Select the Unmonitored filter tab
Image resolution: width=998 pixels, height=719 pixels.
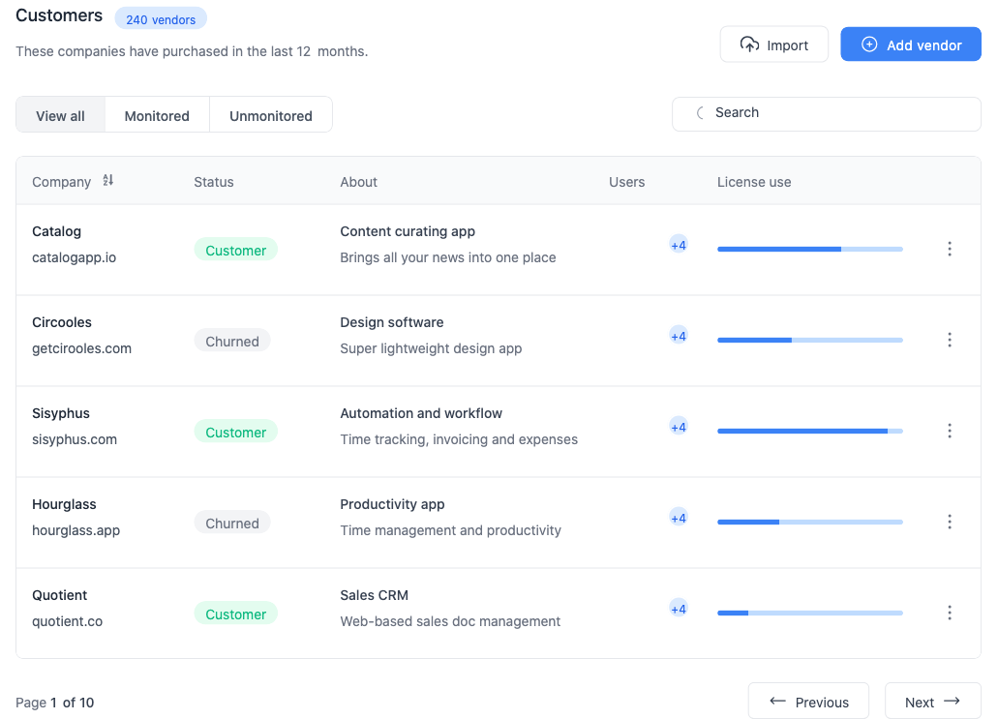[x=271, y=115]
